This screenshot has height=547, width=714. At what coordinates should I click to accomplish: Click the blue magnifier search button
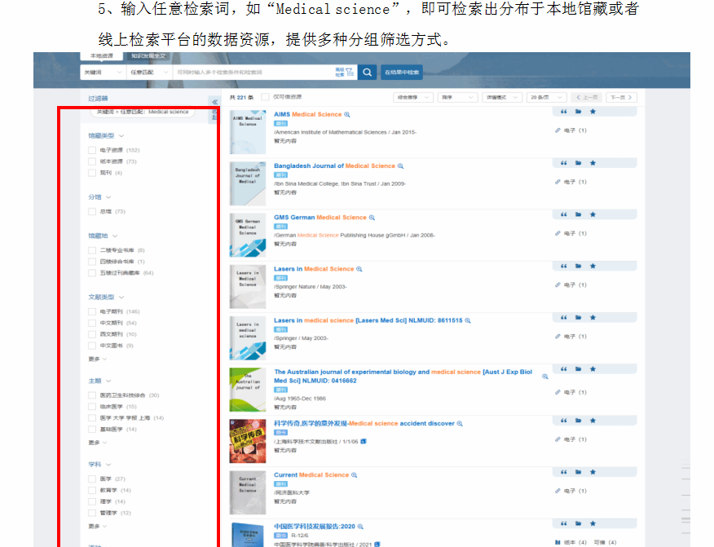368,73
